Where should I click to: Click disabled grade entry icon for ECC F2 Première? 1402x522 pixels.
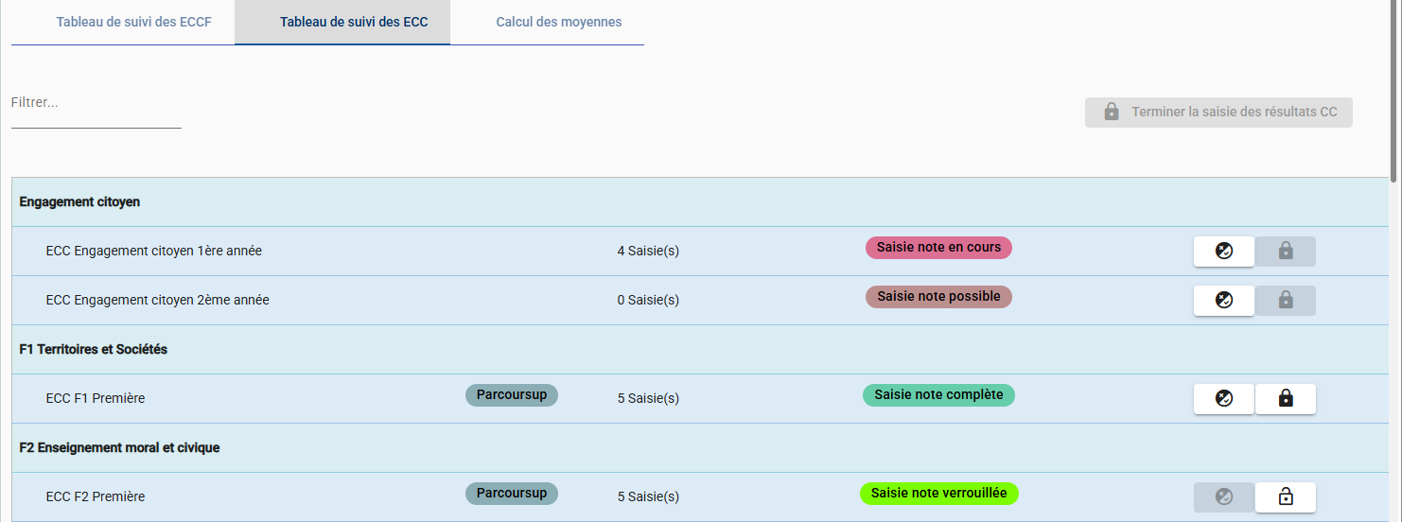pyautogui.click(x=1224, y=496)
